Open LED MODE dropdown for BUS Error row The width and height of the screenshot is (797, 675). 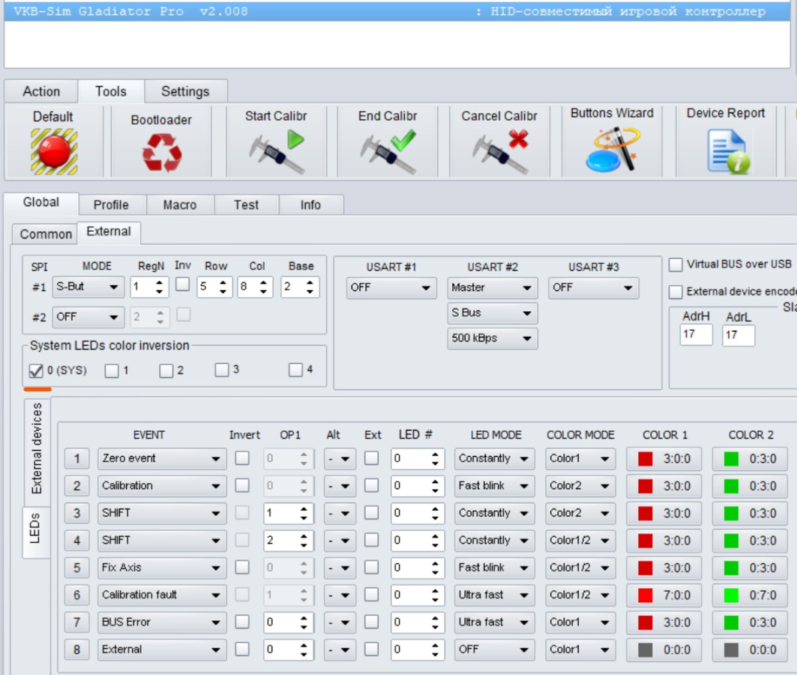[x=494, y=622]
